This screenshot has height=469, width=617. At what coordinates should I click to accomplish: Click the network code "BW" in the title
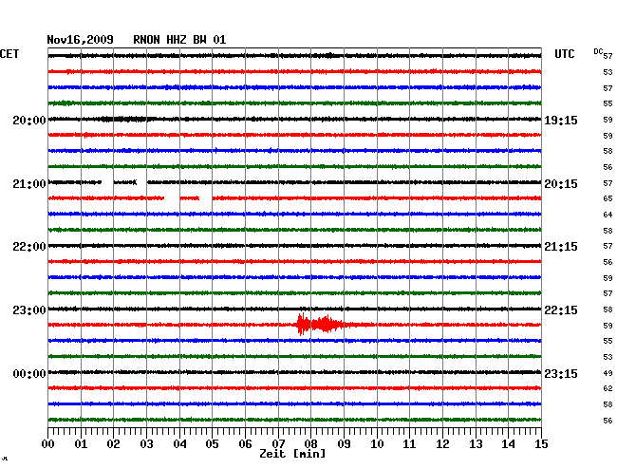[199, 40]
